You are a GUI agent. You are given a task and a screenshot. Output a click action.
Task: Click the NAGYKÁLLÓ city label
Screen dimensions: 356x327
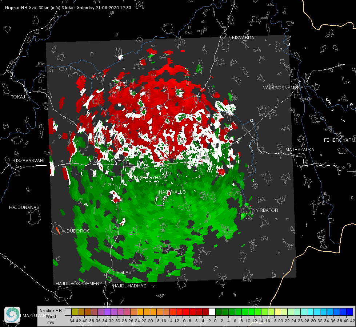point(172,192)
